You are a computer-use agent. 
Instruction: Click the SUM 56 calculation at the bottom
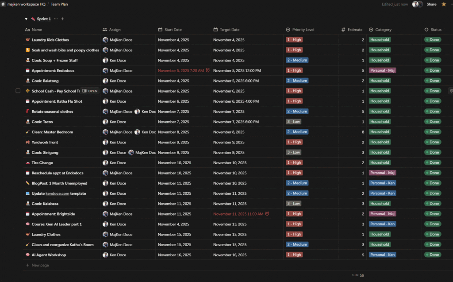pyautogui.click(x=358, y=275)
